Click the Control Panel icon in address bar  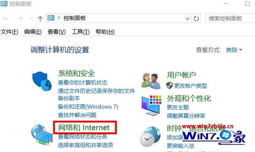coord(51,18)
